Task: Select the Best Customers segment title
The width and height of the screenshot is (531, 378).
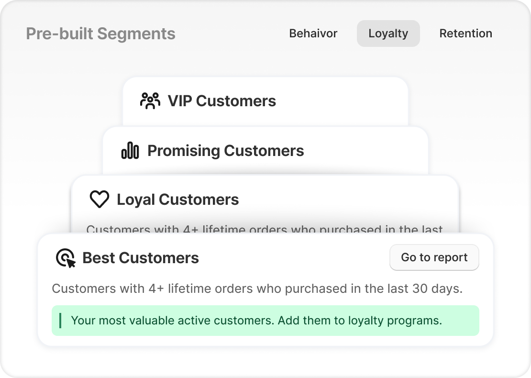Action: pos(141,258)
